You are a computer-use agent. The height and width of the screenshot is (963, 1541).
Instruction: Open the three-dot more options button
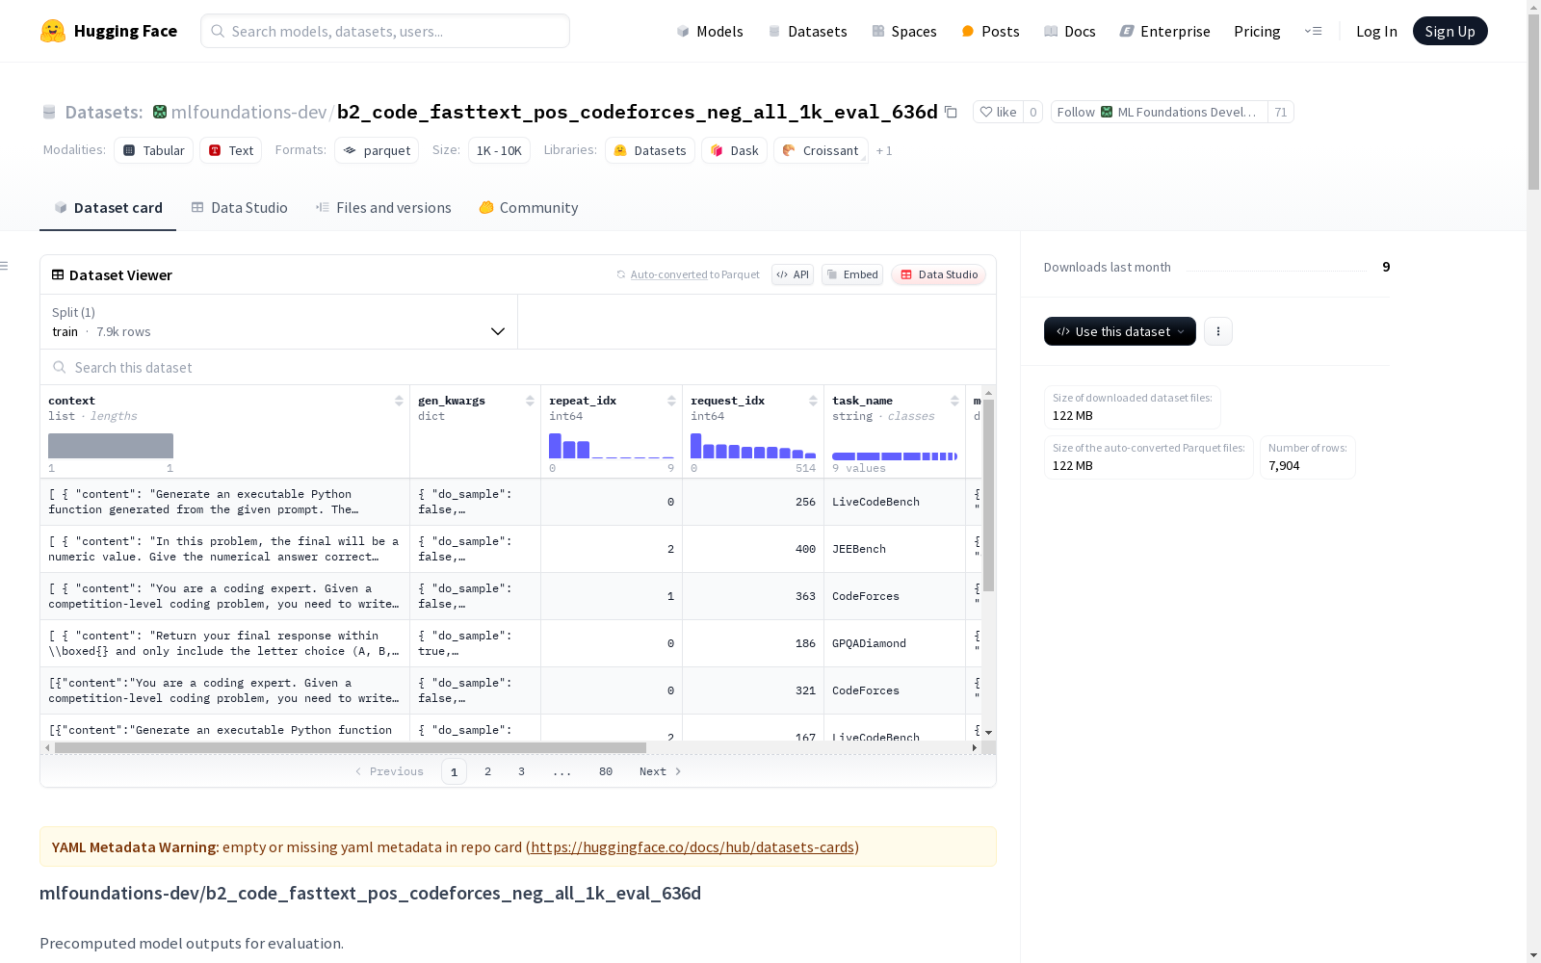tap(1218, 331)
